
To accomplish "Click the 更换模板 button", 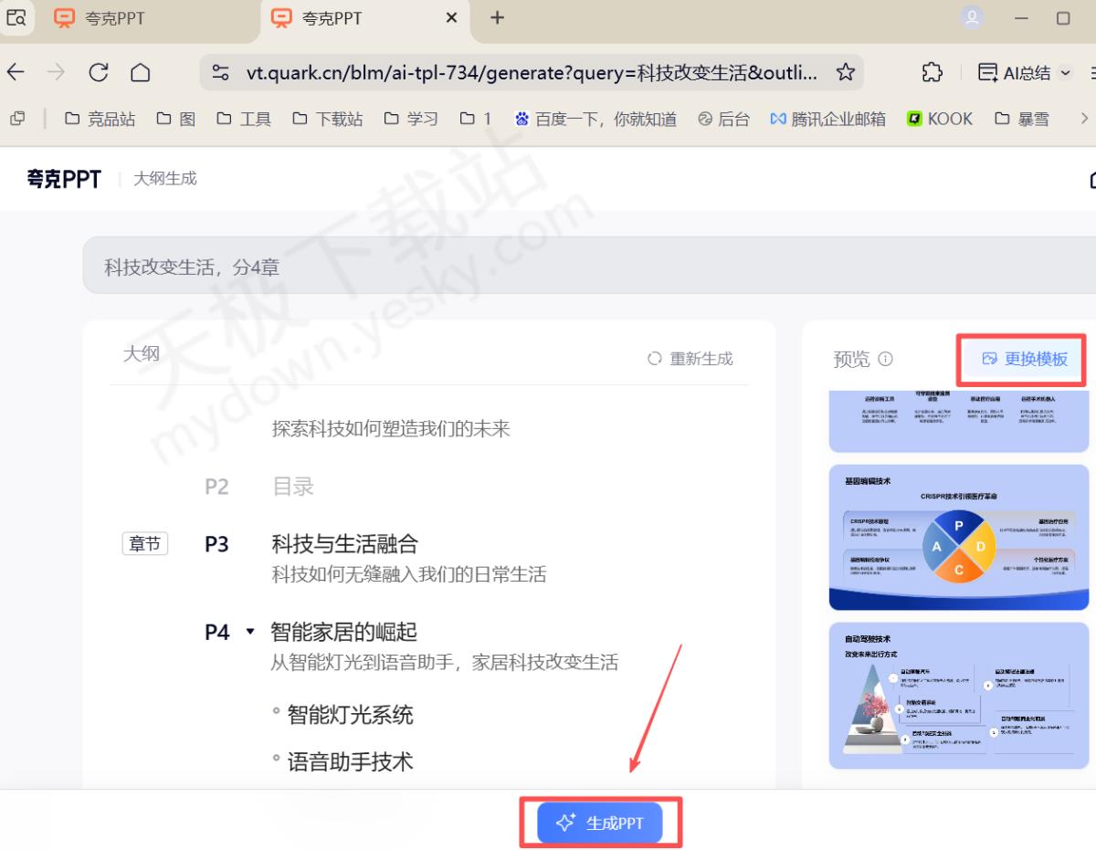I will pyautogui.click(x=1023, y=359).
